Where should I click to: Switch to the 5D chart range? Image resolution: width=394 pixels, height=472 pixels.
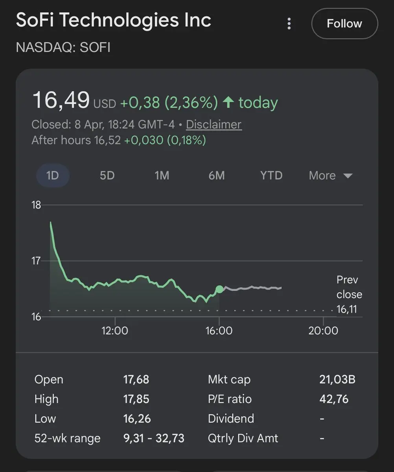click(x=107, y=175)
